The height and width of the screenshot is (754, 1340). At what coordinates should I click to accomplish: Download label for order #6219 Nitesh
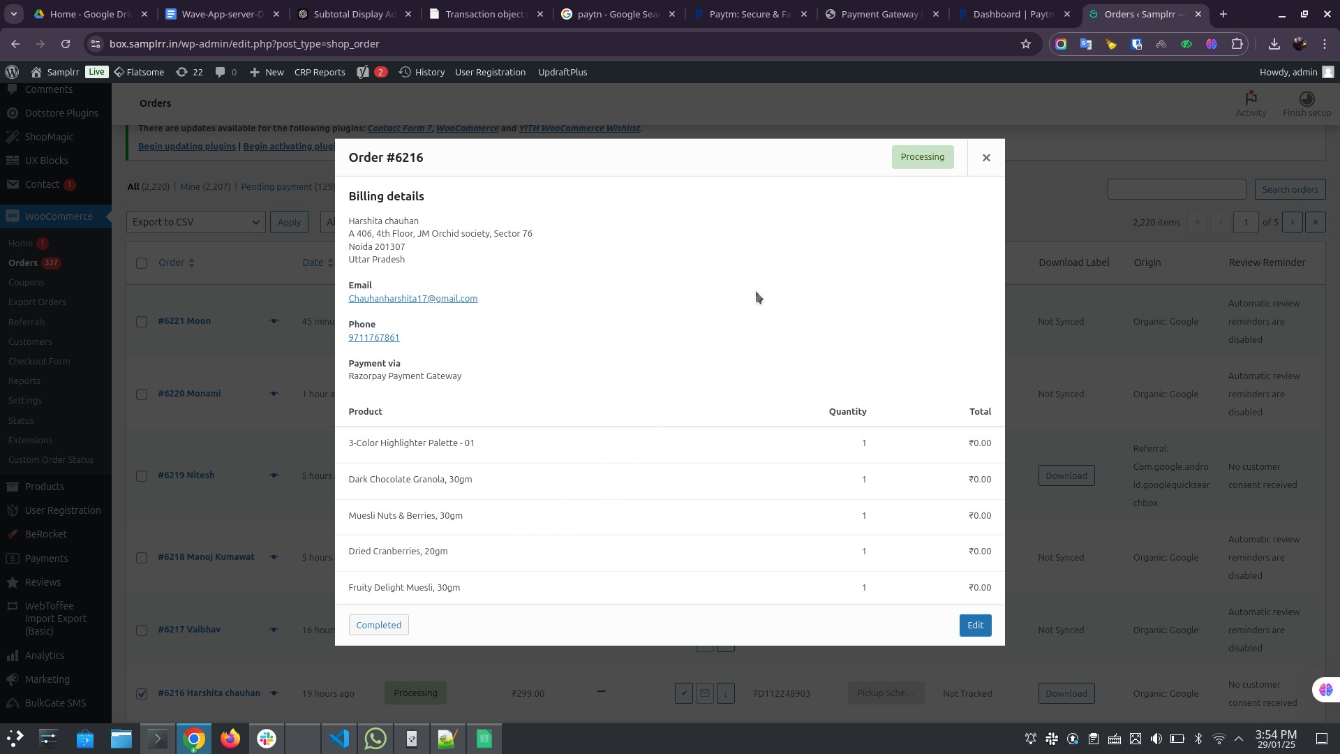pos(1066,475)
